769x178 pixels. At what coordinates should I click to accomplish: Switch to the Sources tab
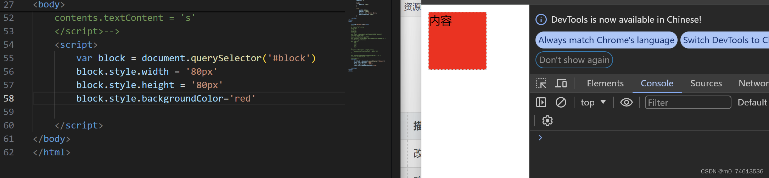tap(706, 84)
